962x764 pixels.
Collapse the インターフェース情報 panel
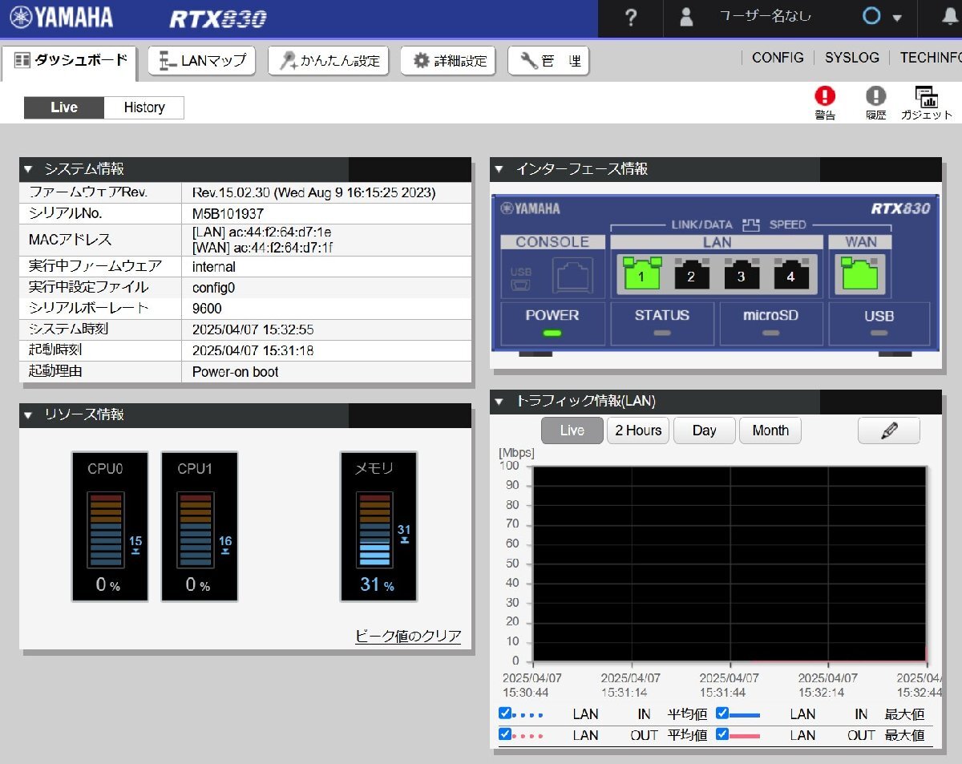click(x=499, y=169)
